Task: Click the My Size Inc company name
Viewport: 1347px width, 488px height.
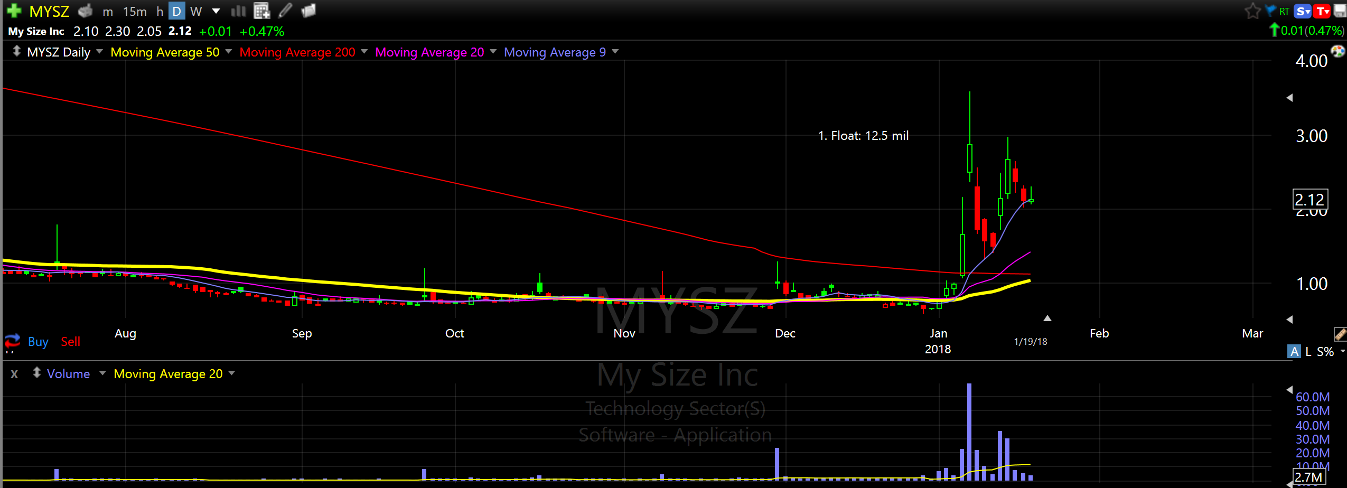Action: [x=36, y=32]
